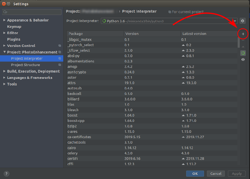Select the celery package row
This screenshot has height=179, width=250.
(152, 153)
